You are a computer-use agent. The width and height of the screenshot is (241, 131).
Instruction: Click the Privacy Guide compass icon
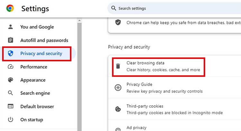coord(118,88)
